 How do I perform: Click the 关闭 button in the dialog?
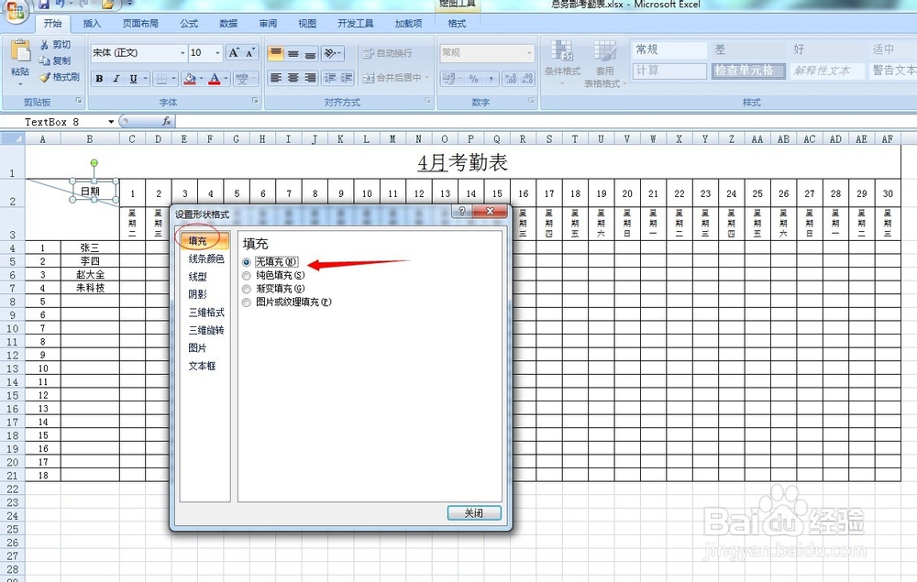pyautogui.click(x=474, y=513)
